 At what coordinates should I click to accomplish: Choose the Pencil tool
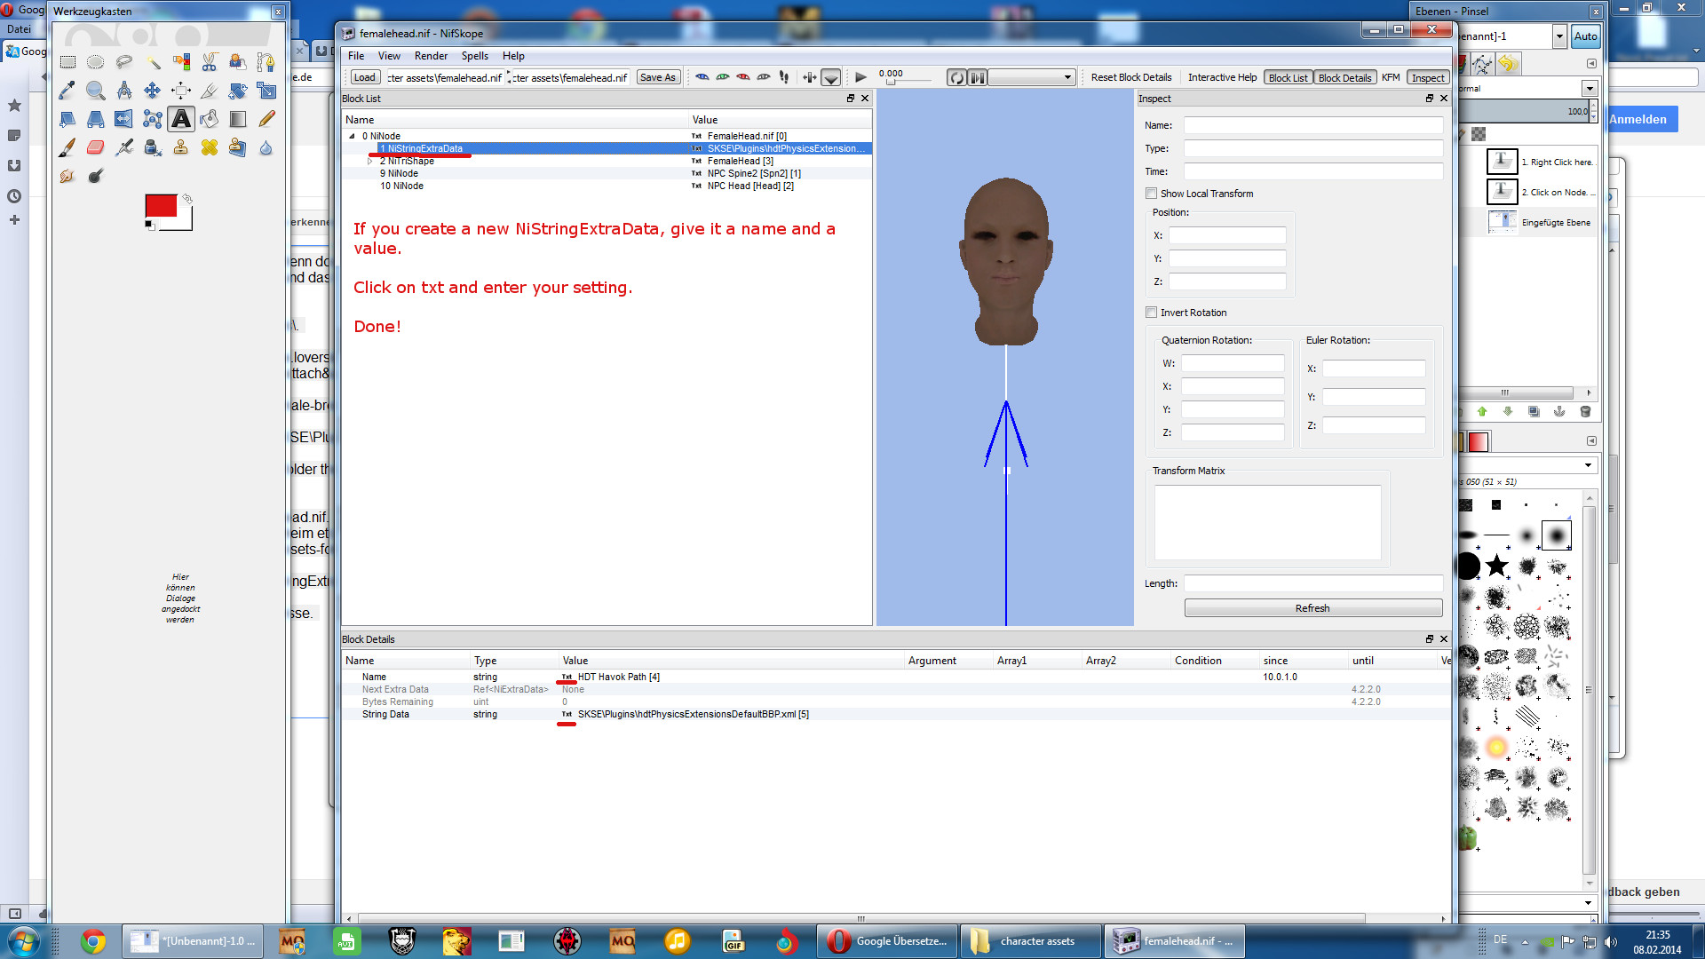pos(266,119)
